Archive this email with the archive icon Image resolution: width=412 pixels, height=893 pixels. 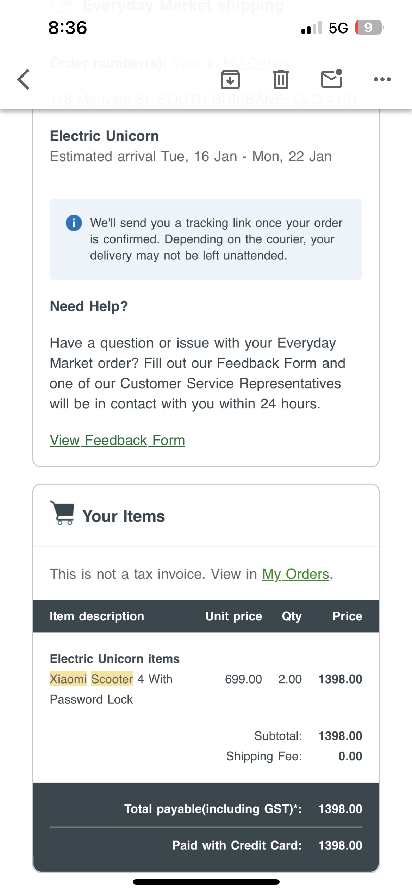point(230,79)
